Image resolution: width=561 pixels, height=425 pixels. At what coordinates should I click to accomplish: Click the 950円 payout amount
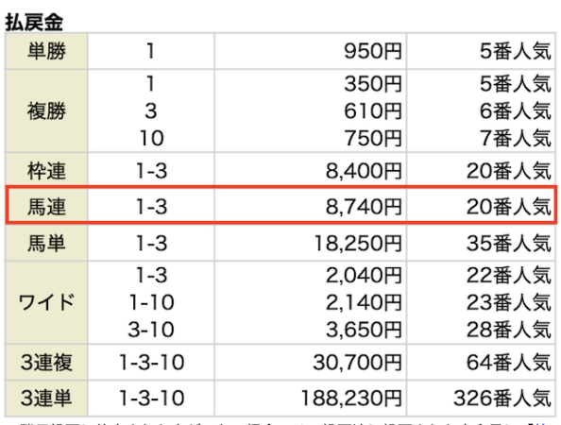click(372, 51)
